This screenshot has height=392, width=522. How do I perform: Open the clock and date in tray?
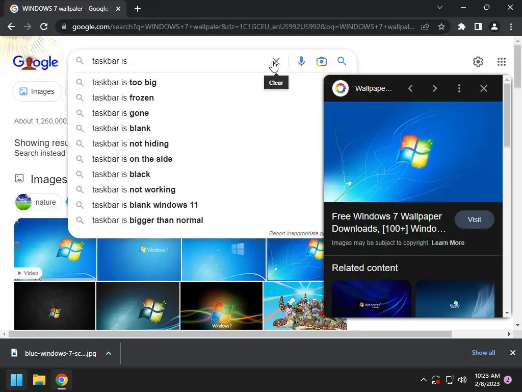click(487, 380)
